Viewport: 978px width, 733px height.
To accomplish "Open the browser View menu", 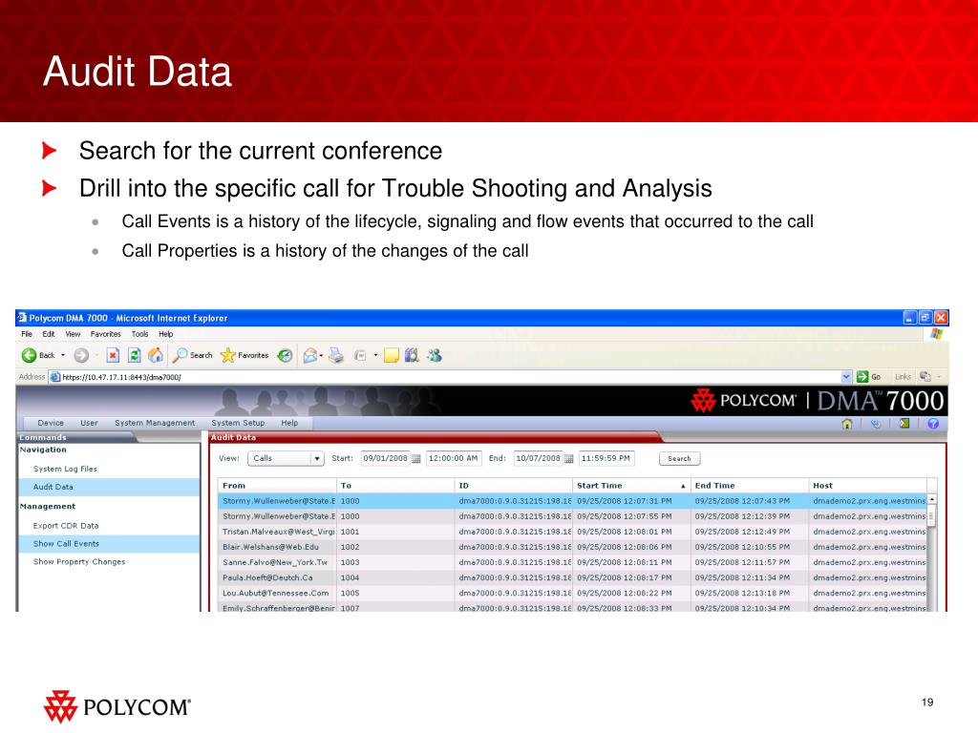I will pyautogui.click(x=73, y=334).
